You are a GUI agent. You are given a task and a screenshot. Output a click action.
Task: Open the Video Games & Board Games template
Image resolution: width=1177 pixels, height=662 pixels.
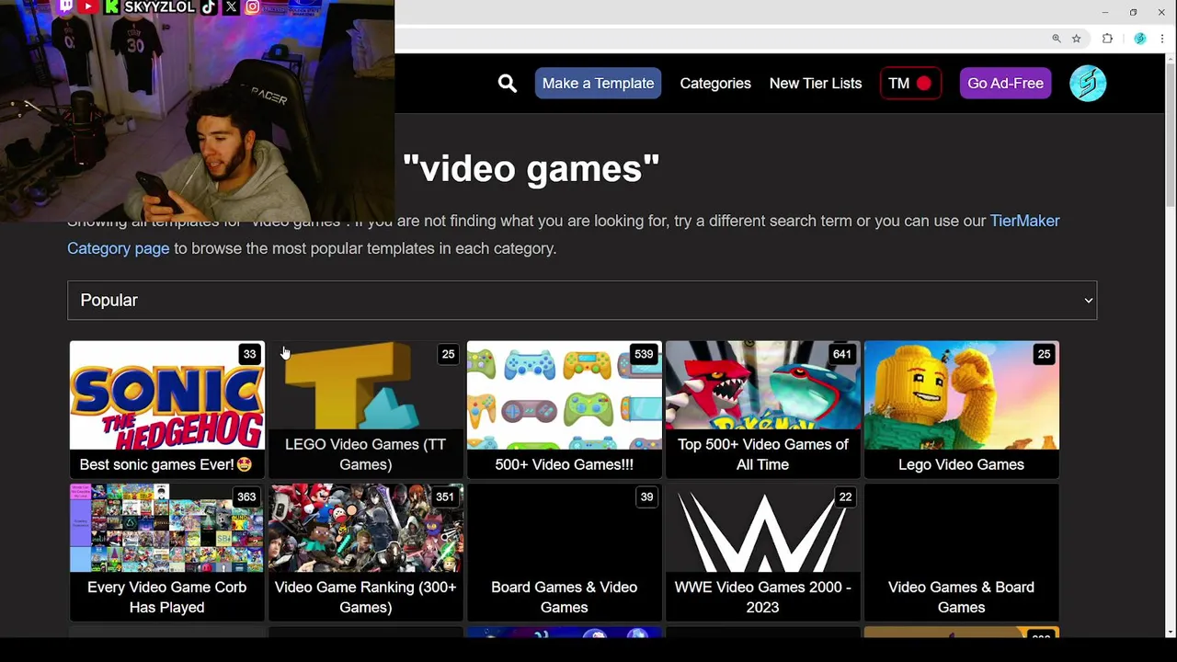[961, 553]
